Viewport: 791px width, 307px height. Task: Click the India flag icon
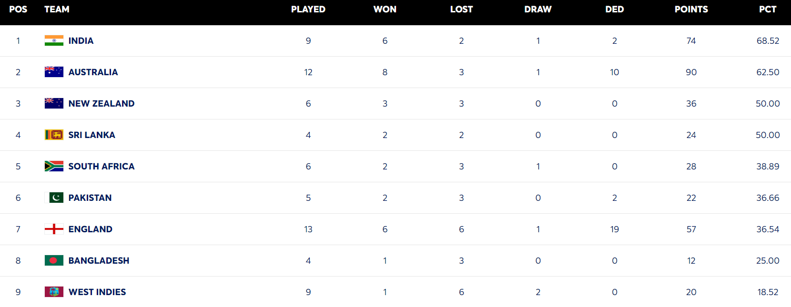pyautogui.click(x=54, y=40)
